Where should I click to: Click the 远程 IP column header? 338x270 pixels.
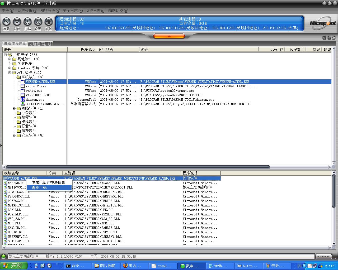click(271, 49)
